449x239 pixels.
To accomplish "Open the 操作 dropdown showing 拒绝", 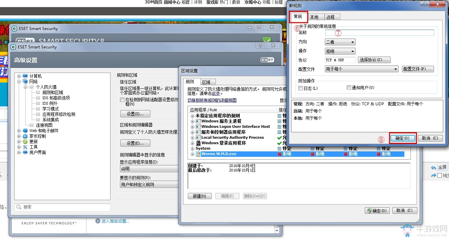I will 340,51.
